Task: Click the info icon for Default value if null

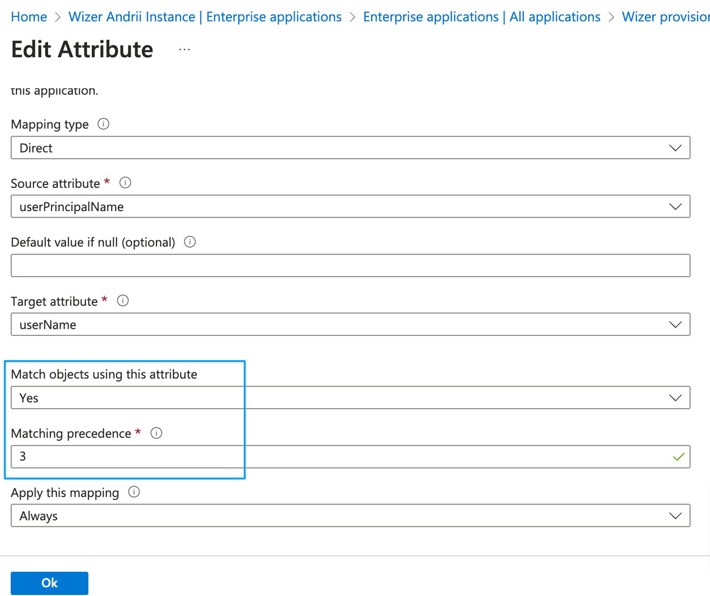Action: tap(190, 241)
